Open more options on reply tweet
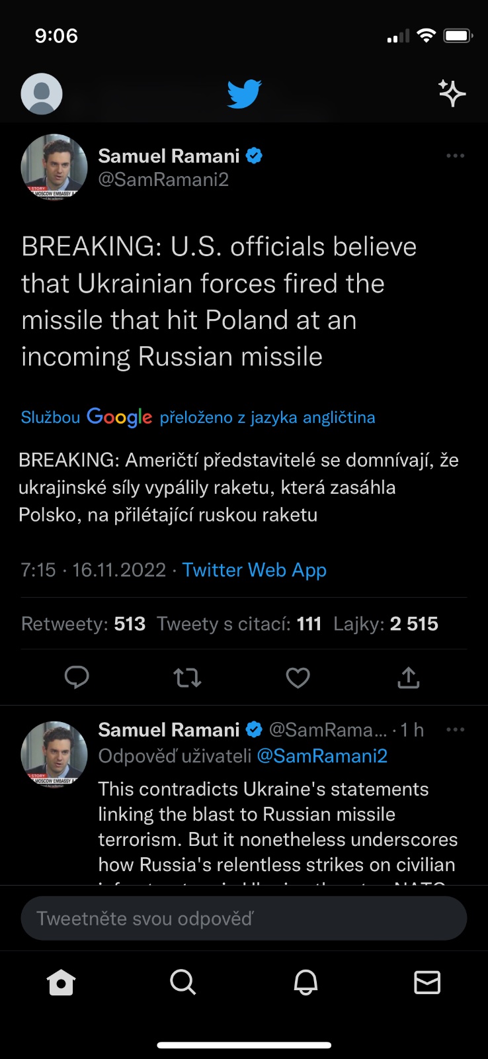Viewport: 488px width, 1059px height. click(x=455, y=730)
